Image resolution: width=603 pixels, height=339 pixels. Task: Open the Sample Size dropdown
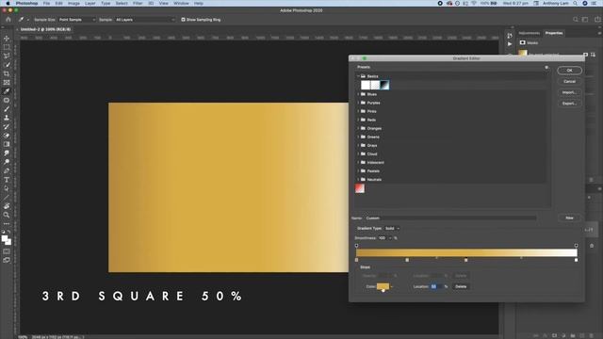pos(76,20)
